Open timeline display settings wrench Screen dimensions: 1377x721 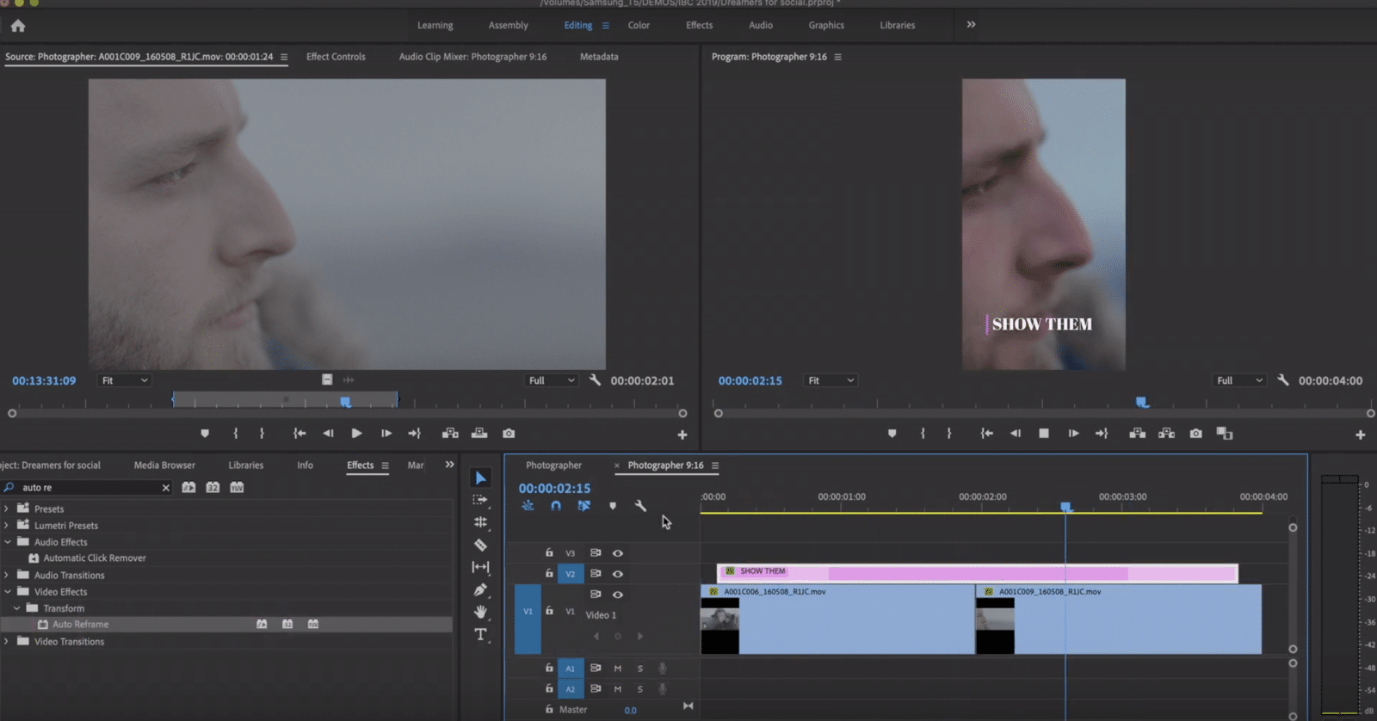[640, 506]
